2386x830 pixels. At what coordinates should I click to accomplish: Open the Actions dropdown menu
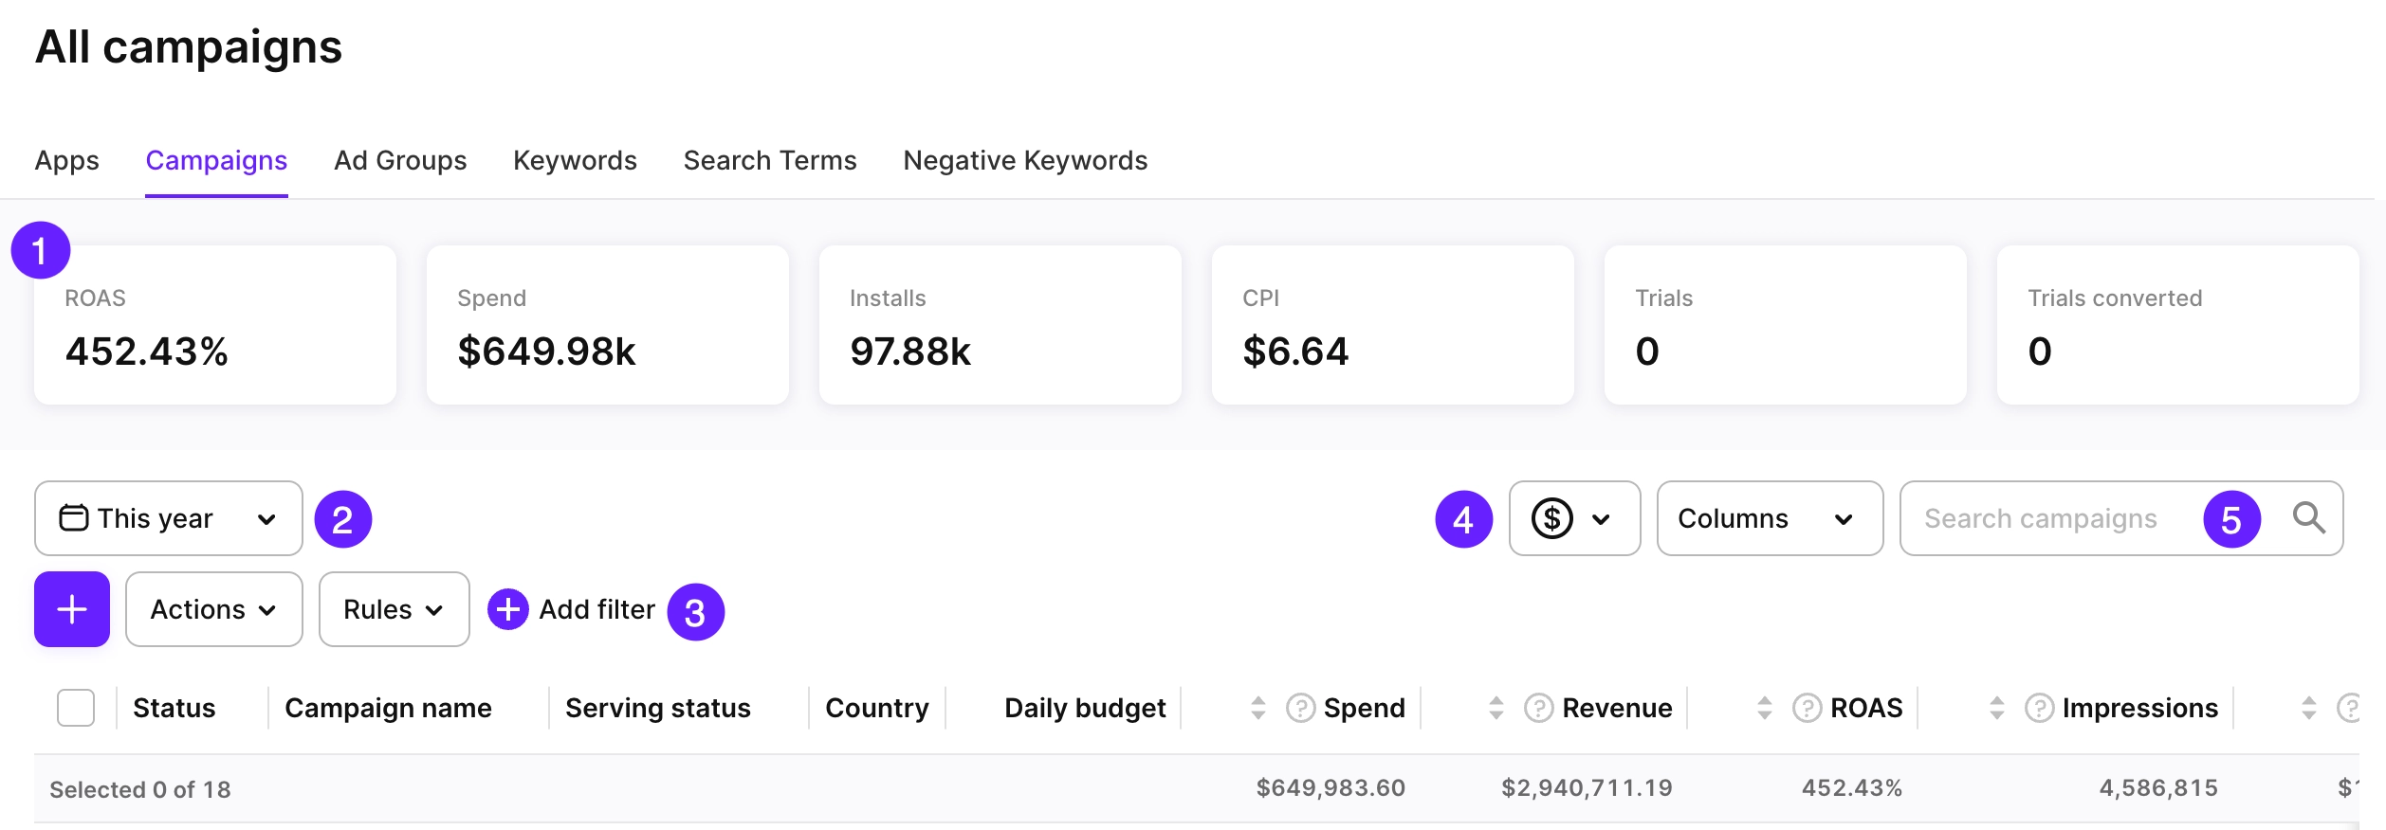coord(213,609)
